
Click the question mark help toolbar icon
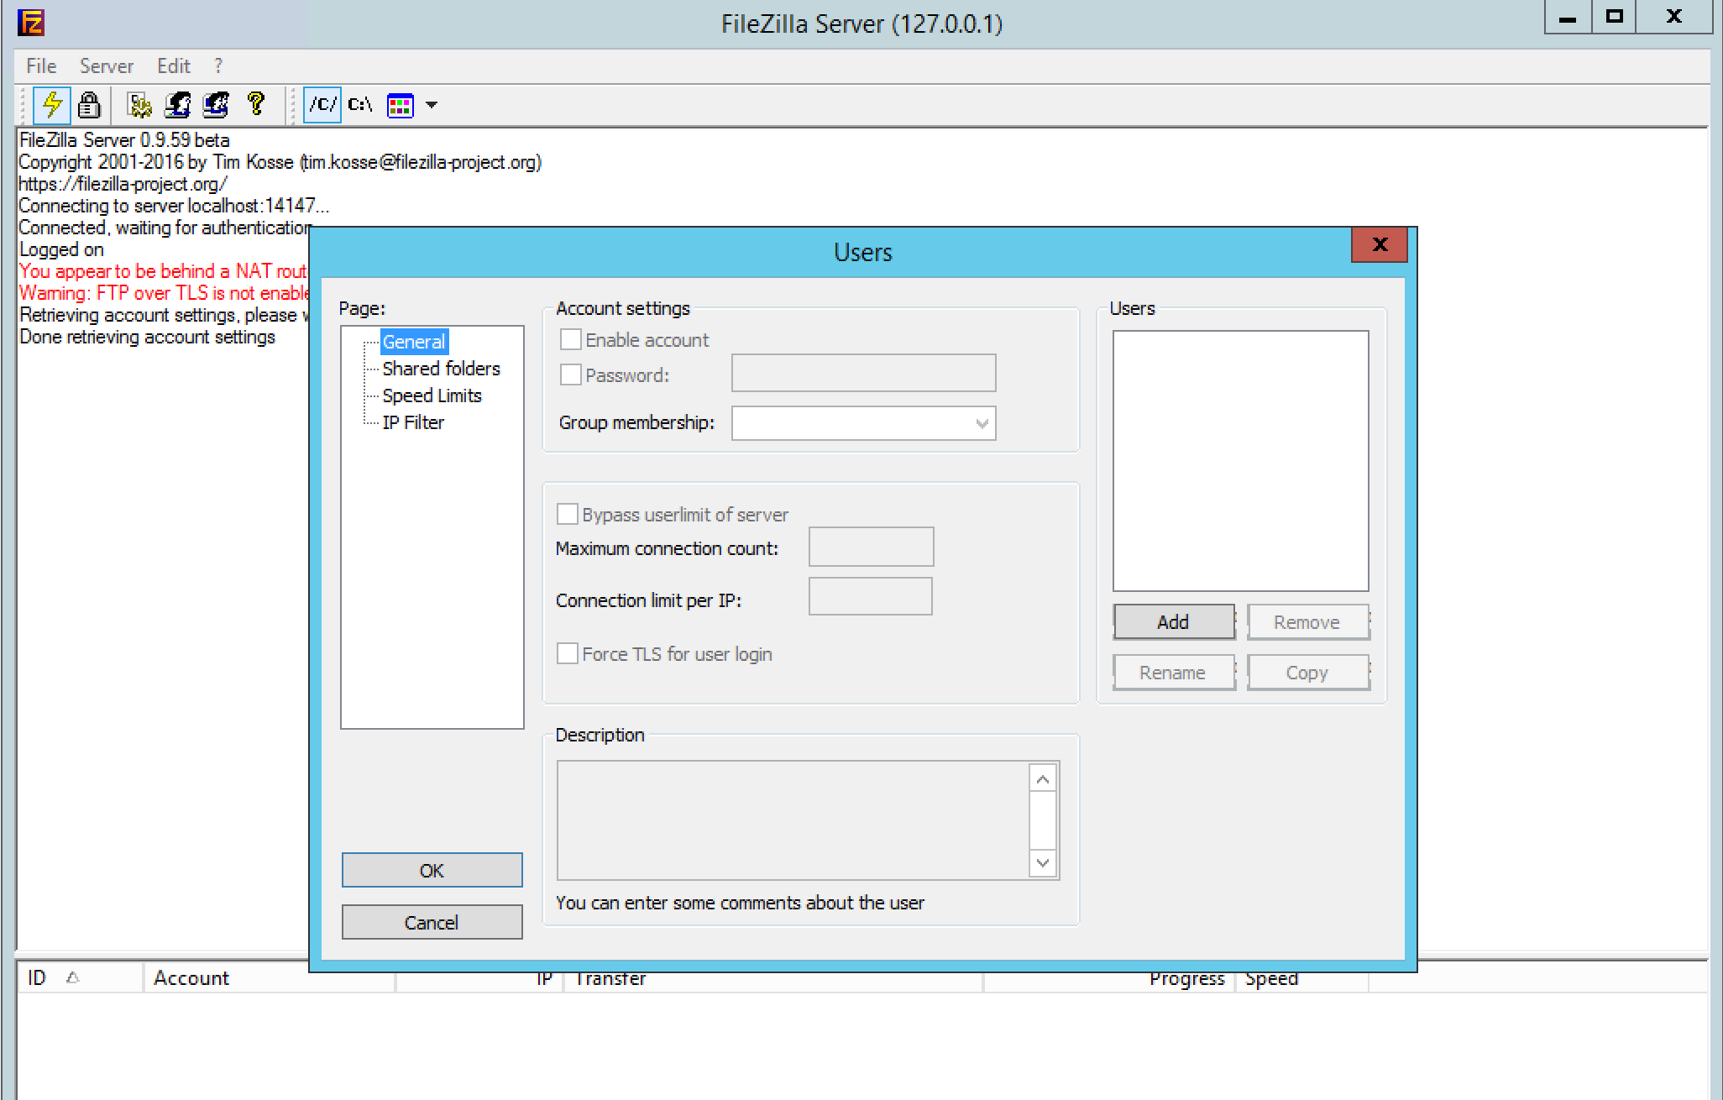tap(256, 104)
